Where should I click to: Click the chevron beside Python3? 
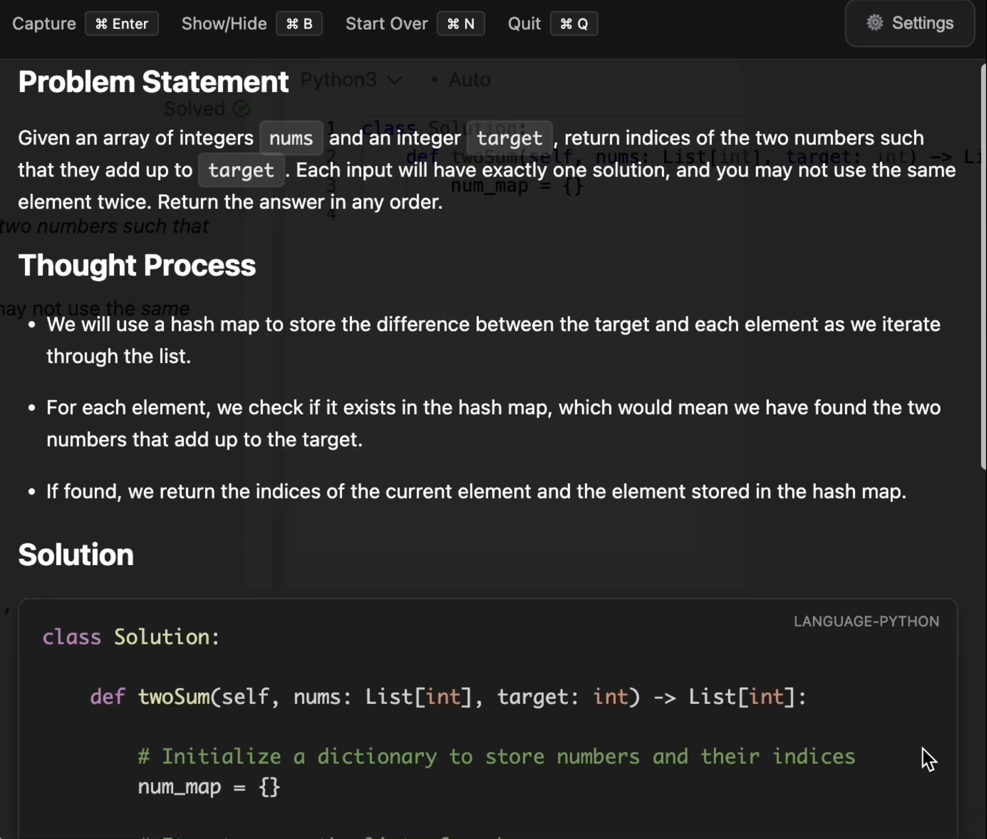click(x=394, y=80)
